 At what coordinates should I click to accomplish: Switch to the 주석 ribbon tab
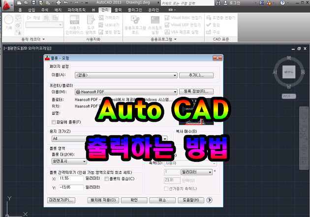coord(45,10)
